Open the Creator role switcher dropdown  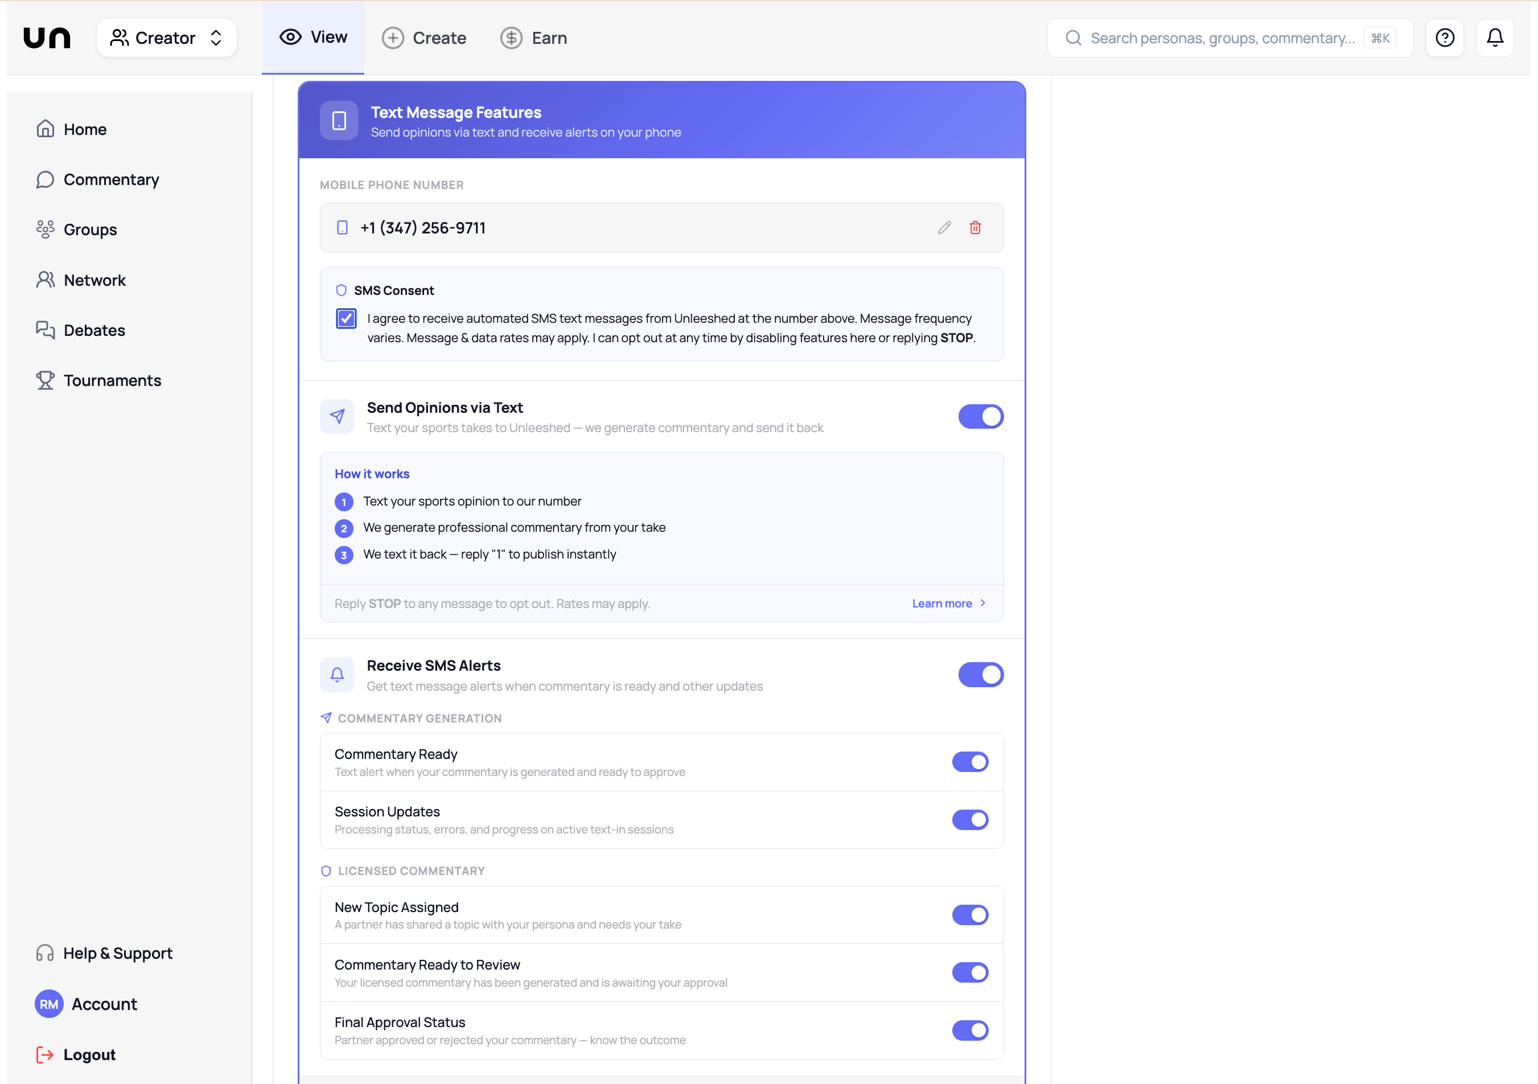point(166,38)
